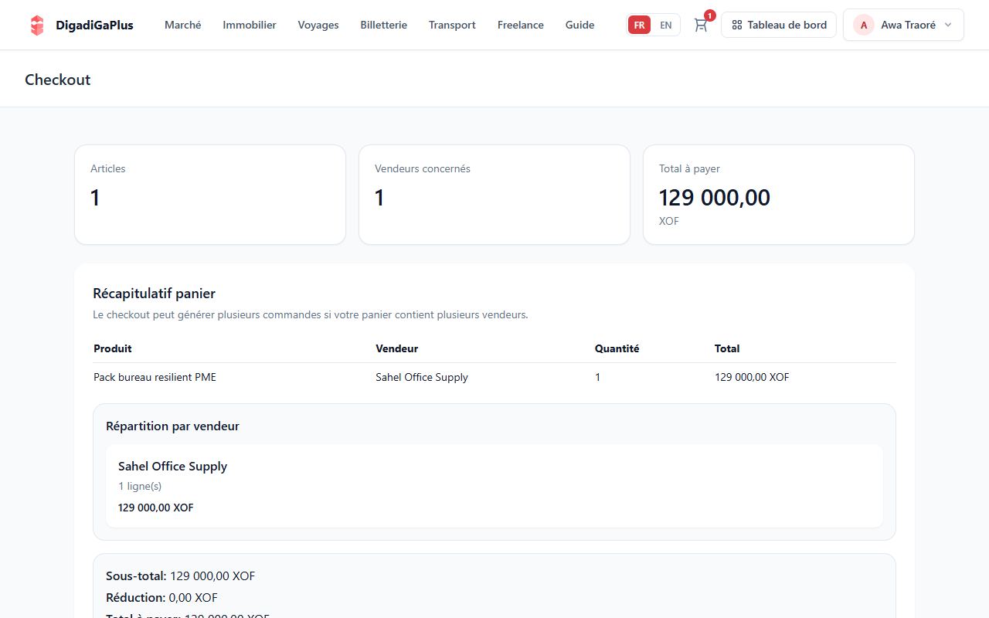Click the Total column header
This screenshot has width=989, height=618.
pyautogui.click(x=727, y=348)
